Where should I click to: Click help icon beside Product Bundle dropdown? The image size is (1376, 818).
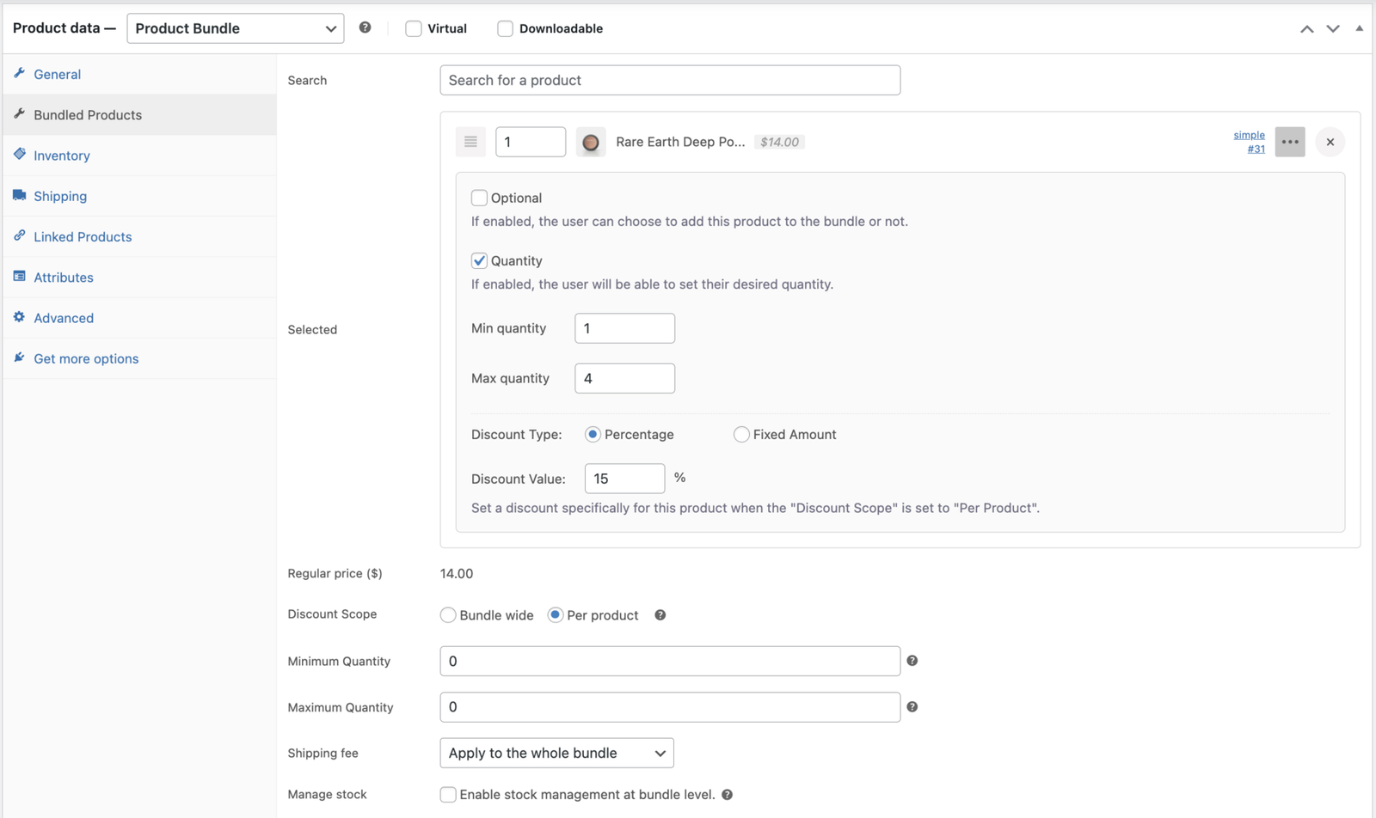(x=365, y=27)
